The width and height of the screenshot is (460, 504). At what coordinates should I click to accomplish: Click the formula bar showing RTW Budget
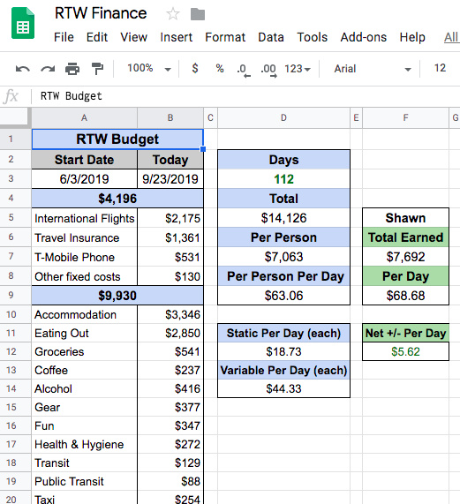point(246,96)
